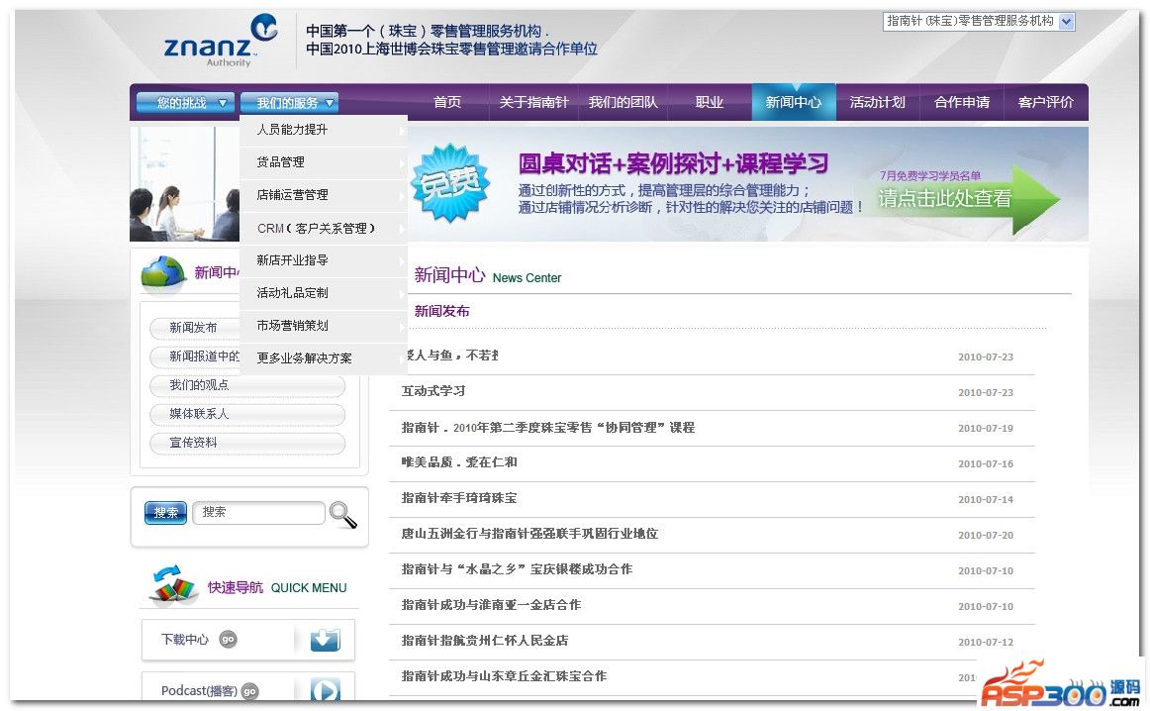Open 活动计划 navigation tab
Image resolution: width=1150 pixels, height=711 pixels.
click(878, 102)
